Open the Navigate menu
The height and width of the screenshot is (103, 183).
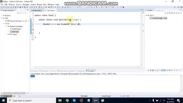26,5
